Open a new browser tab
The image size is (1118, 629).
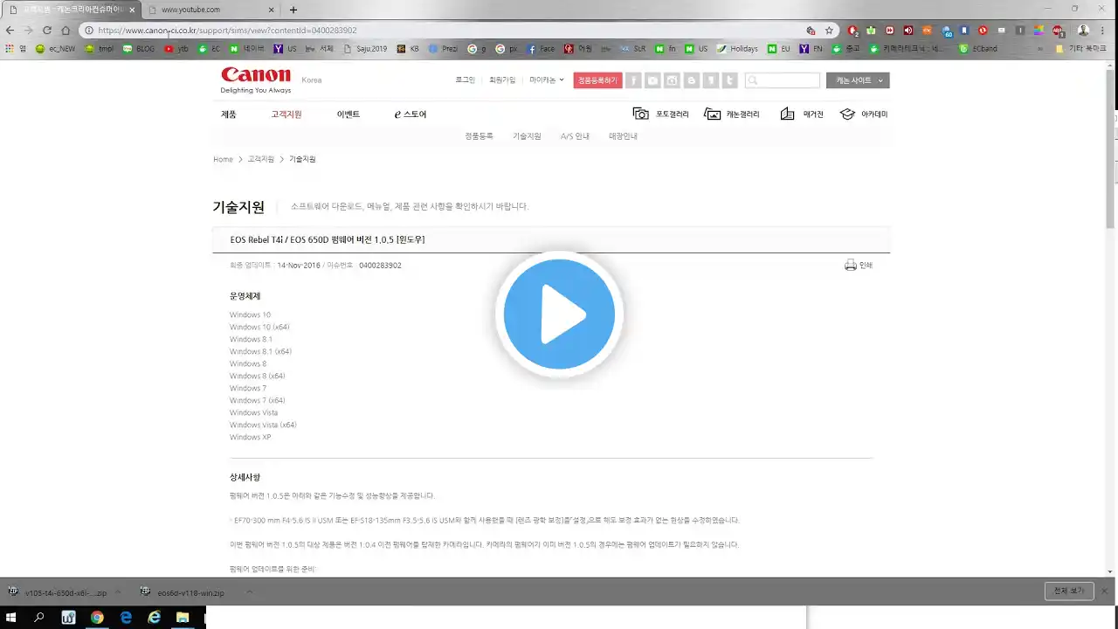[x=293, y=10]
